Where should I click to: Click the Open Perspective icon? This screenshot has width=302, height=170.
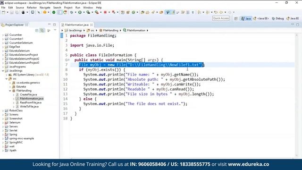coord(236,18)
